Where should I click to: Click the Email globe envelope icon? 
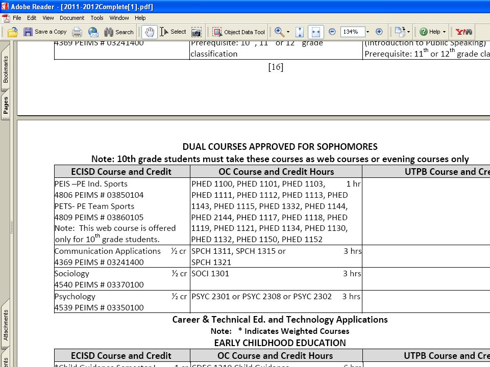93,32
